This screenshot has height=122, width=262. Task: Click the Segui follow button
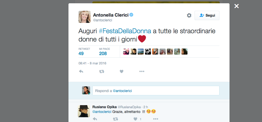(x=207, y=16)
